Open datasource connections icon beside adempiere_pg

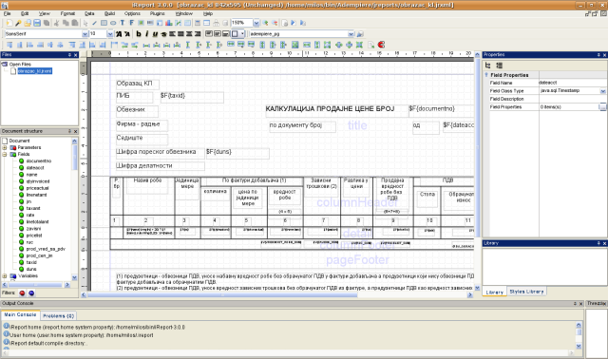(x=360, y=34)
